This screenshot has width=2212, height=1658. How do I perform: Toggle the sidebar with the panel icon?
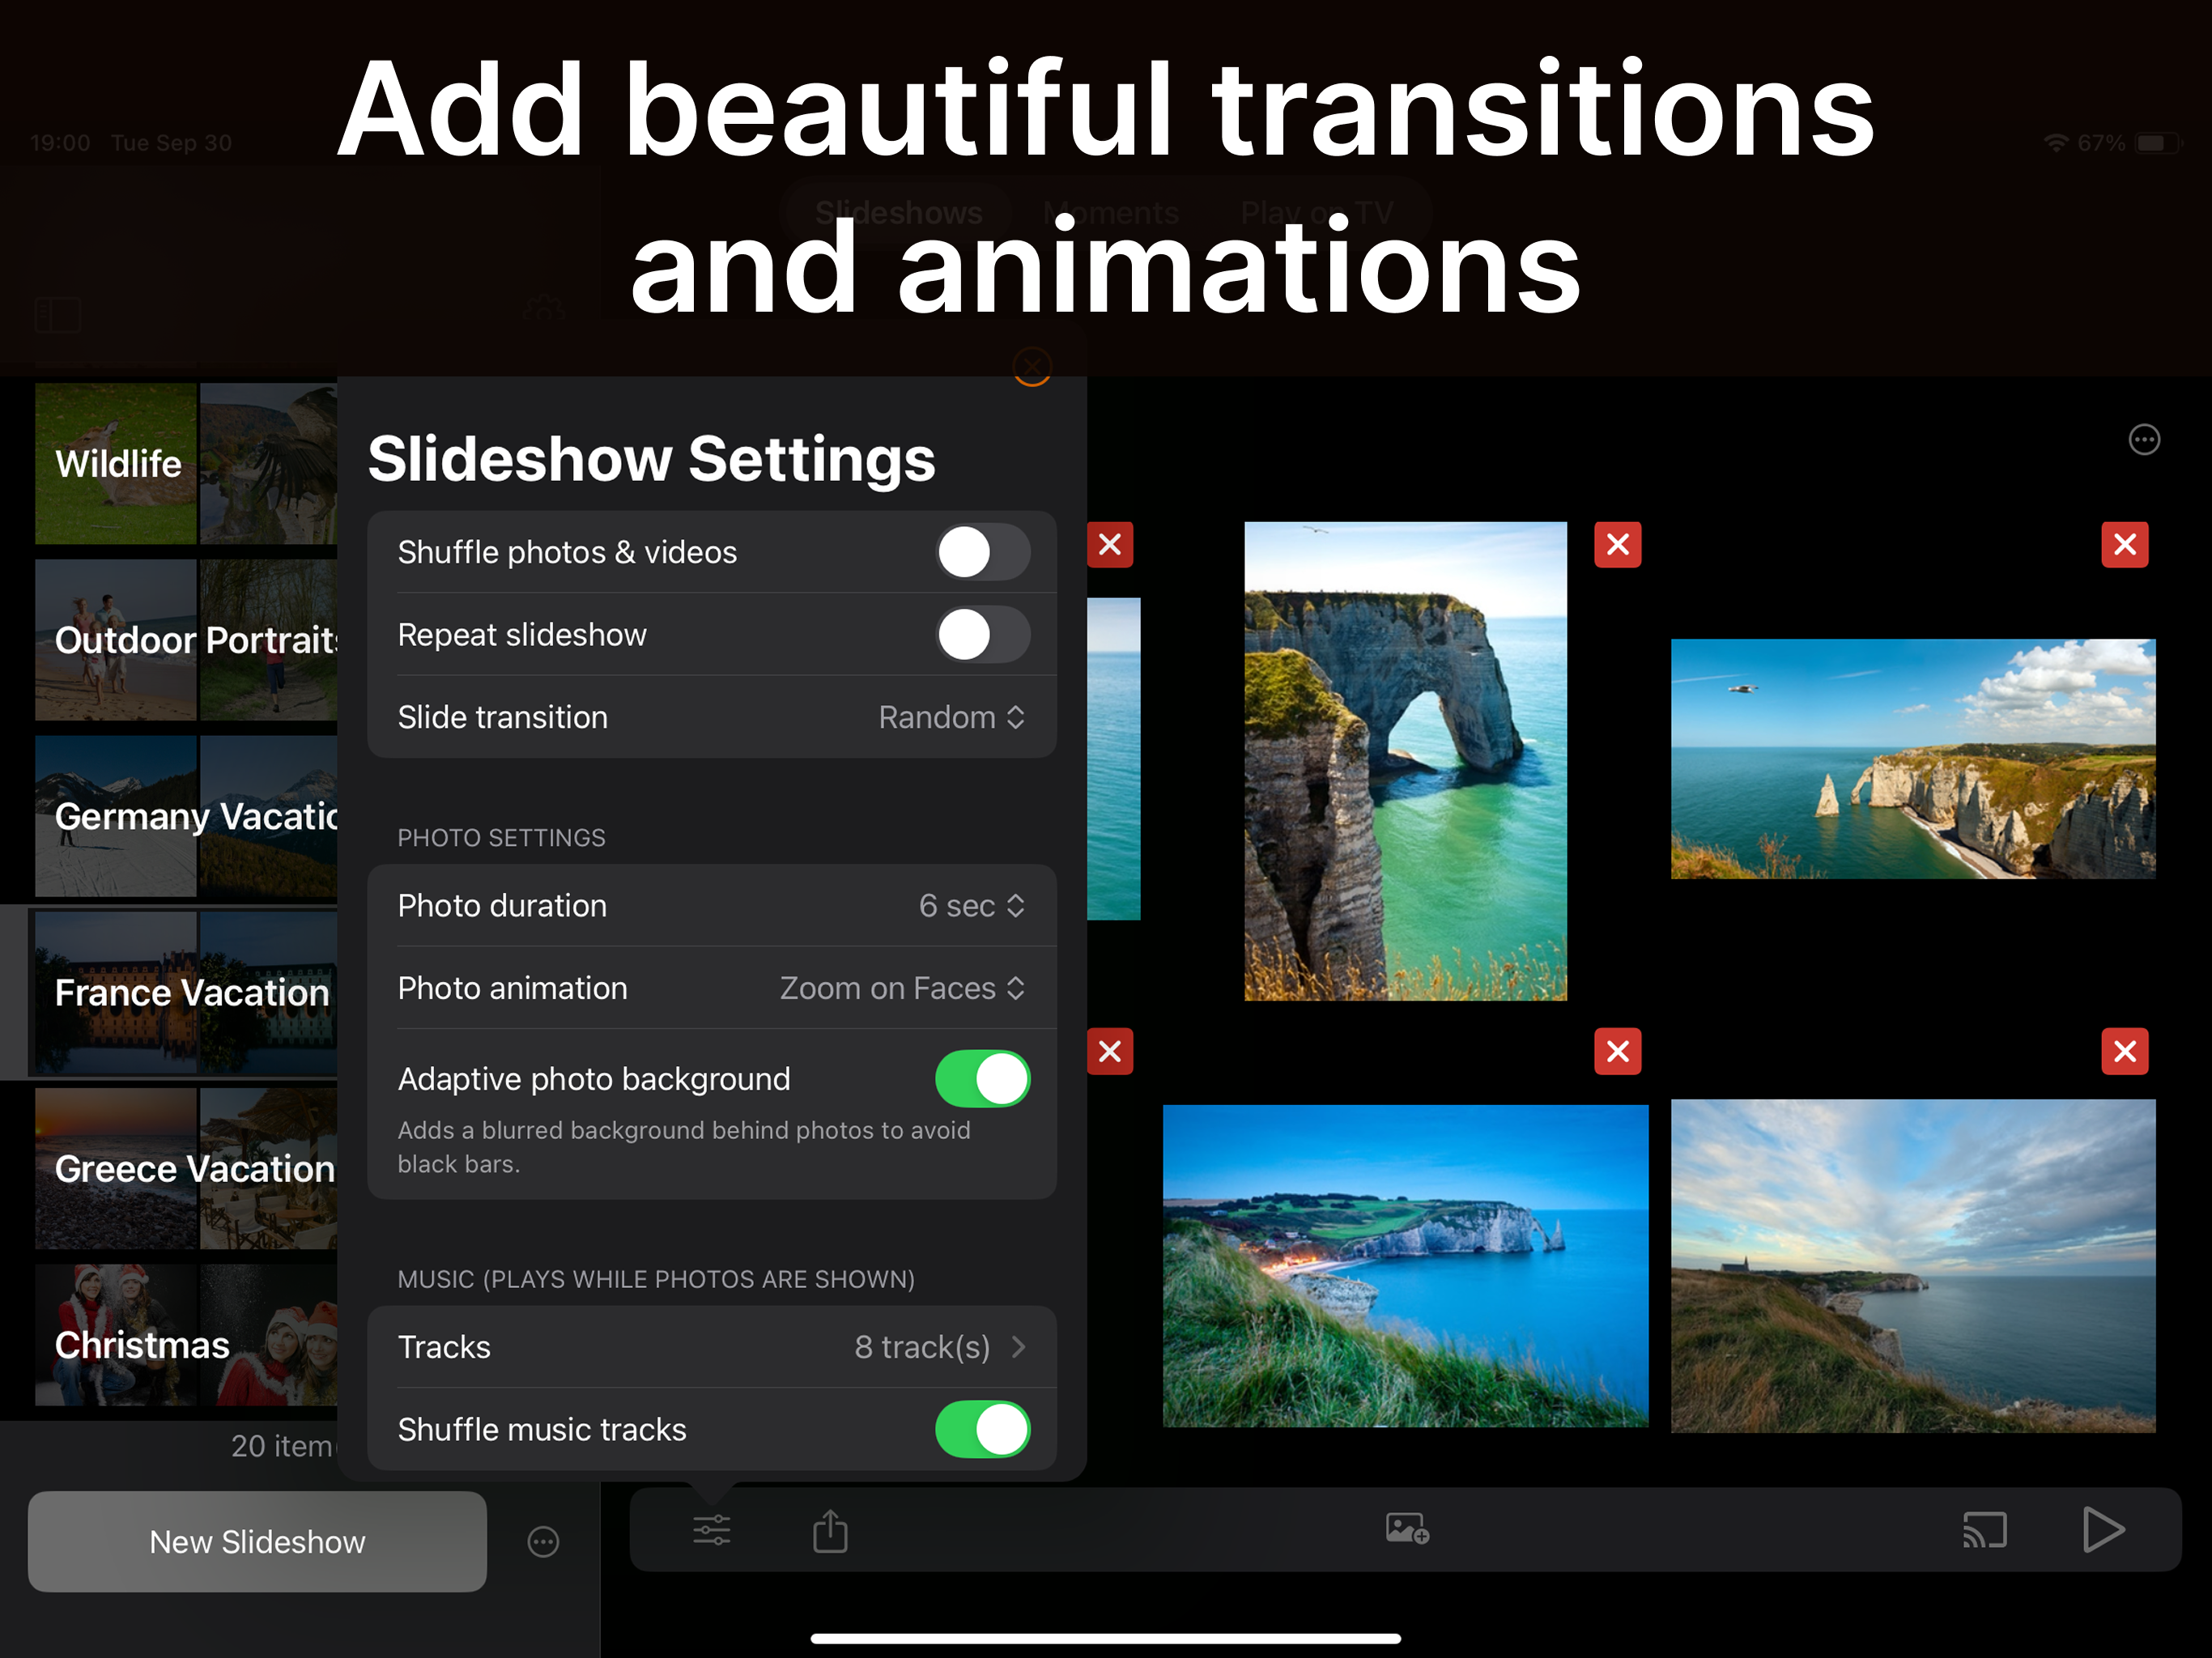click(x=57, y=314)
